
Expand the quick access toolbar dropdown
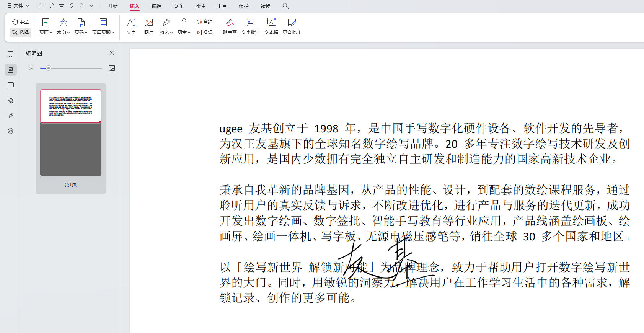pyautogui.click(x=91, y=6)
